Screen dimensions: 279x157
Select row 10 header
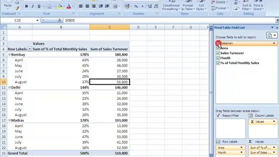[3, 82]
